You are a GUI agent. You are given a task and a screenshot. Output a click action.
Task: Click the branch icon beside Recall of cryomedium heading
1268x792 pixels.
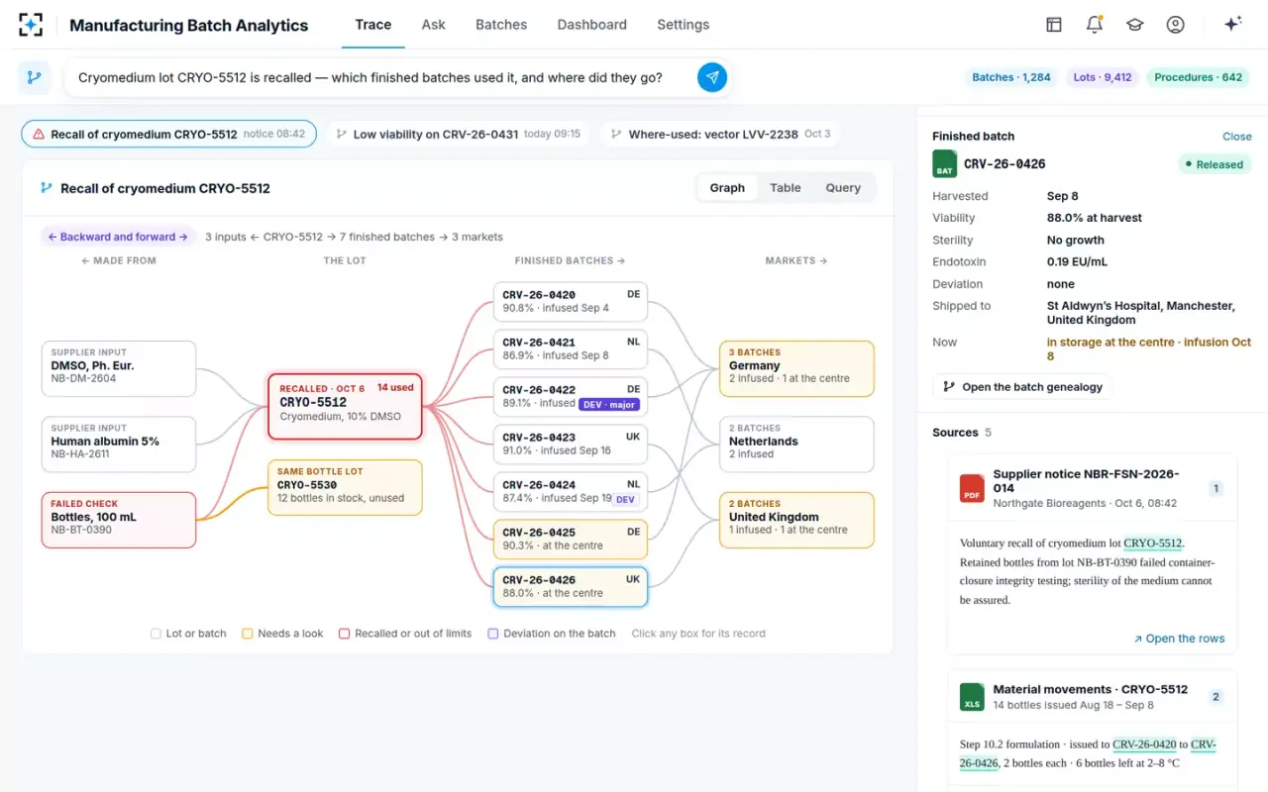(46, 188)
